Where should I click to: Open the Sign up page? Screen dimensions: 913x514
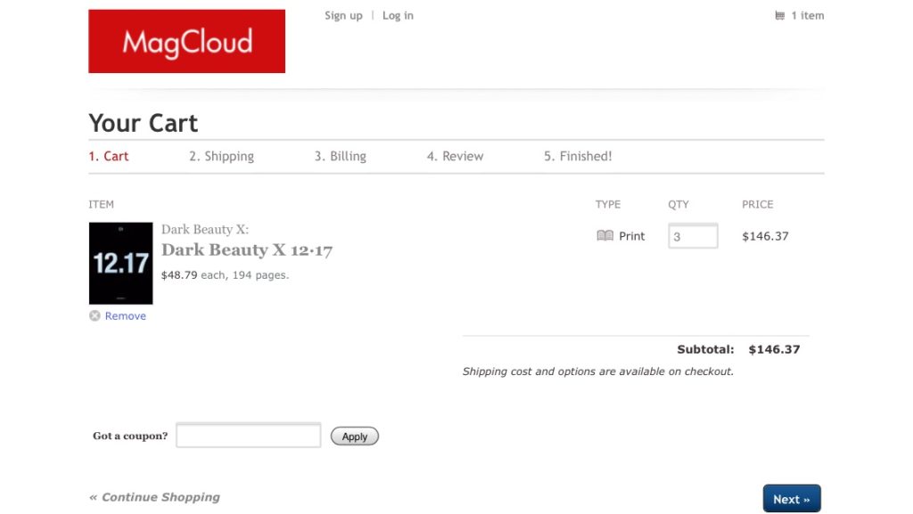[343, 16]
